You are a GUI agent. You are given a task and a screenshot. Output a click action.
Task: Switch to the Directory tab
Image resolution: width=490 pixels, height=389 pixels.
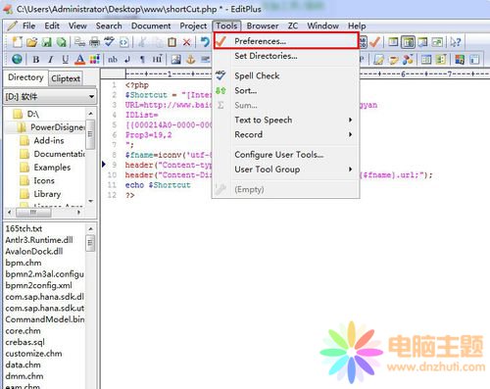25,77
